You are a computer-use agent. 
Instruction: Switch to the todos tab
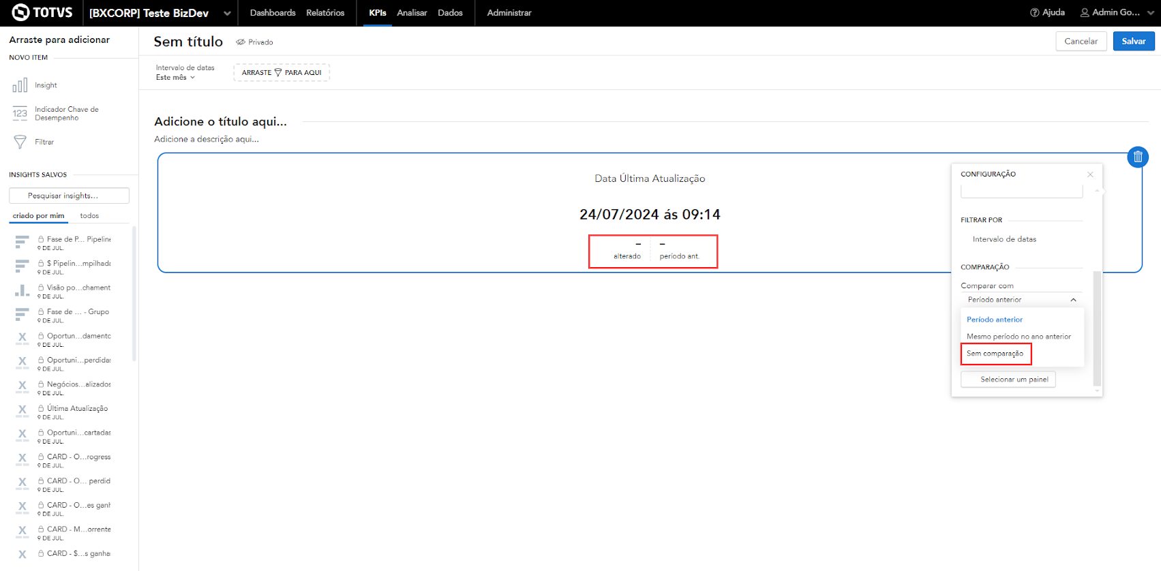click(x=89, y=215)
